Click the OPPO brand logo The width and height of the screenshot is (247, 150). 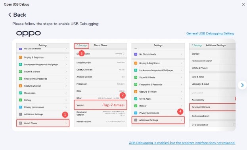coord(29,33)
